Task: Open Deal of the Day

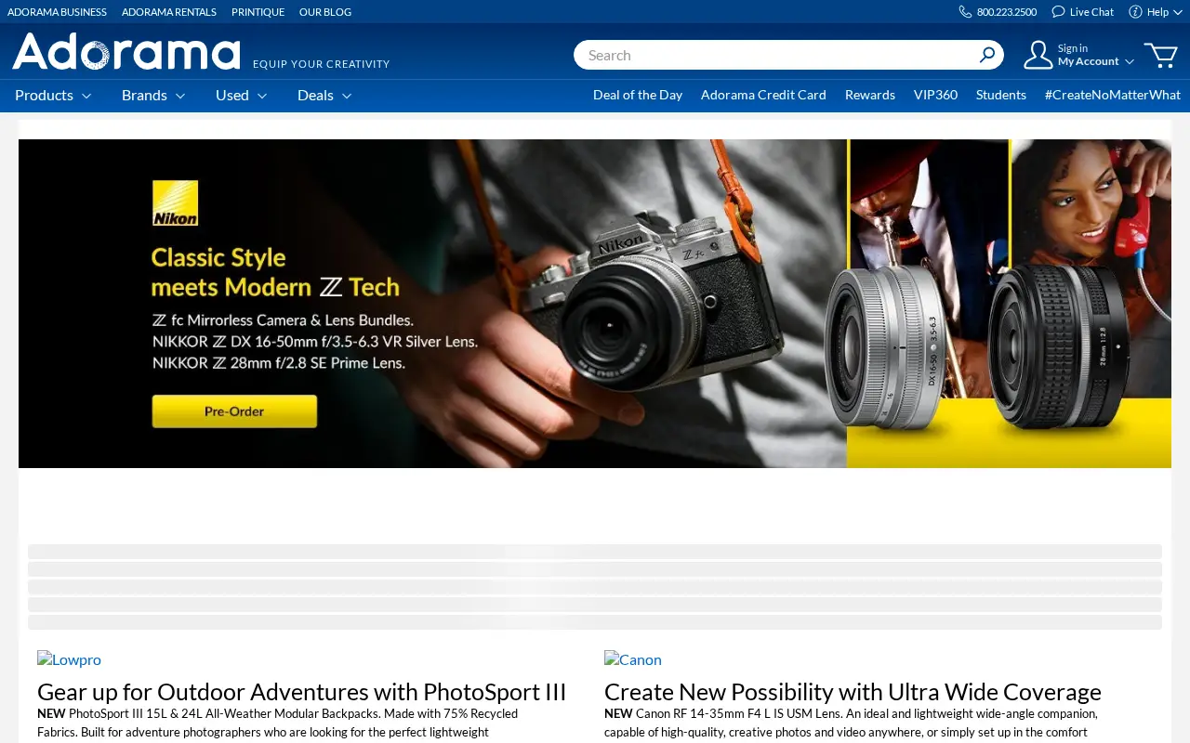Action: (638, 95)
